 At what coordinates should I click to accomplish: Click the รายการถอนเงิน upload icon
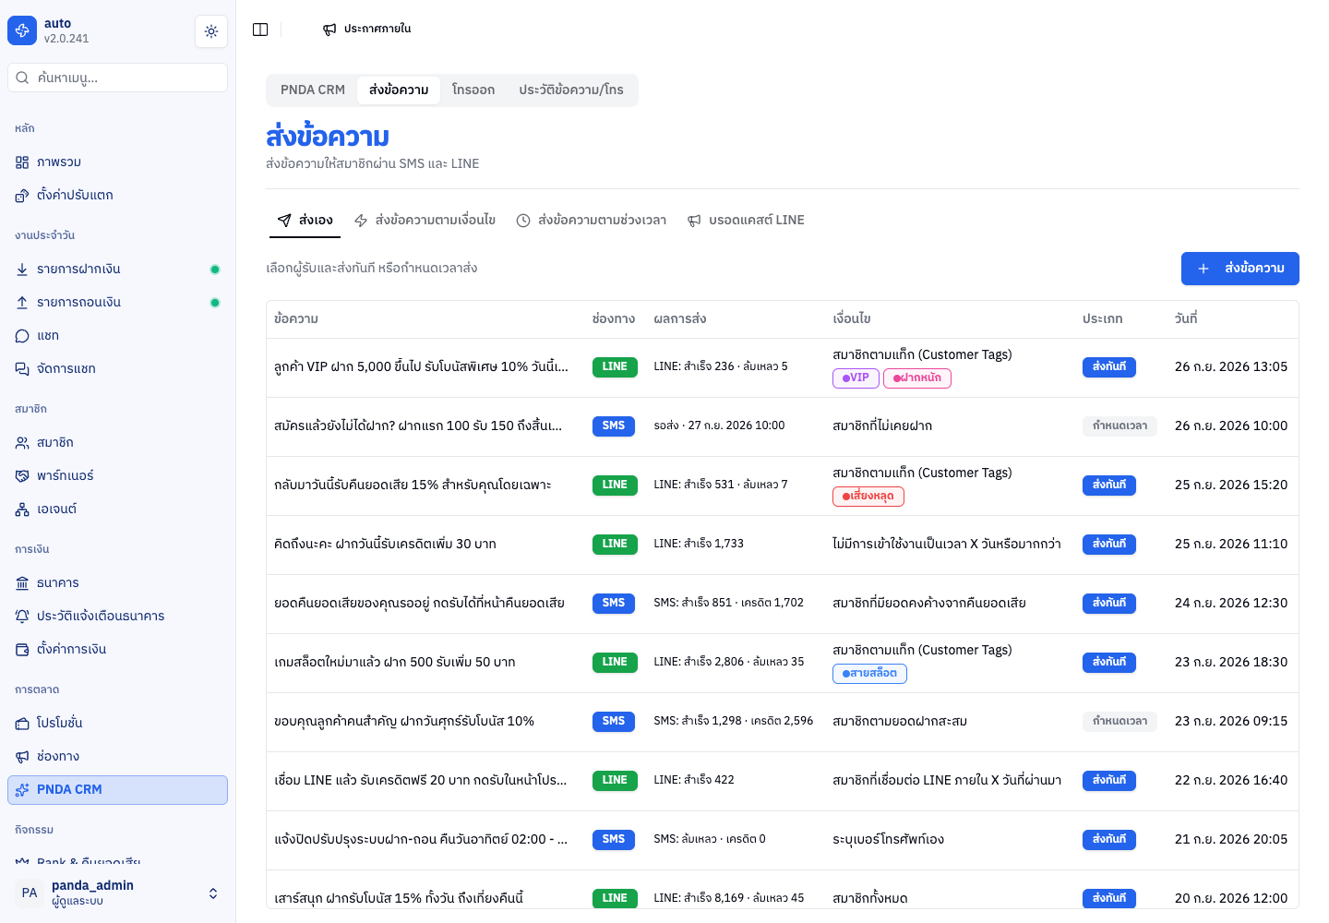22,303
